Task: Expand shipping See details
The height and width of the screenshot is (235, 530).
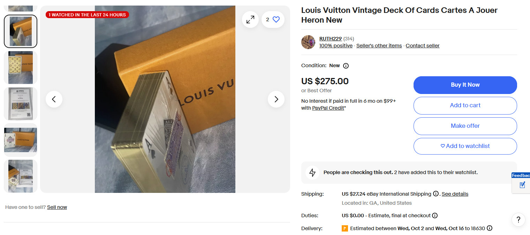Action: [x=455, y=194]
